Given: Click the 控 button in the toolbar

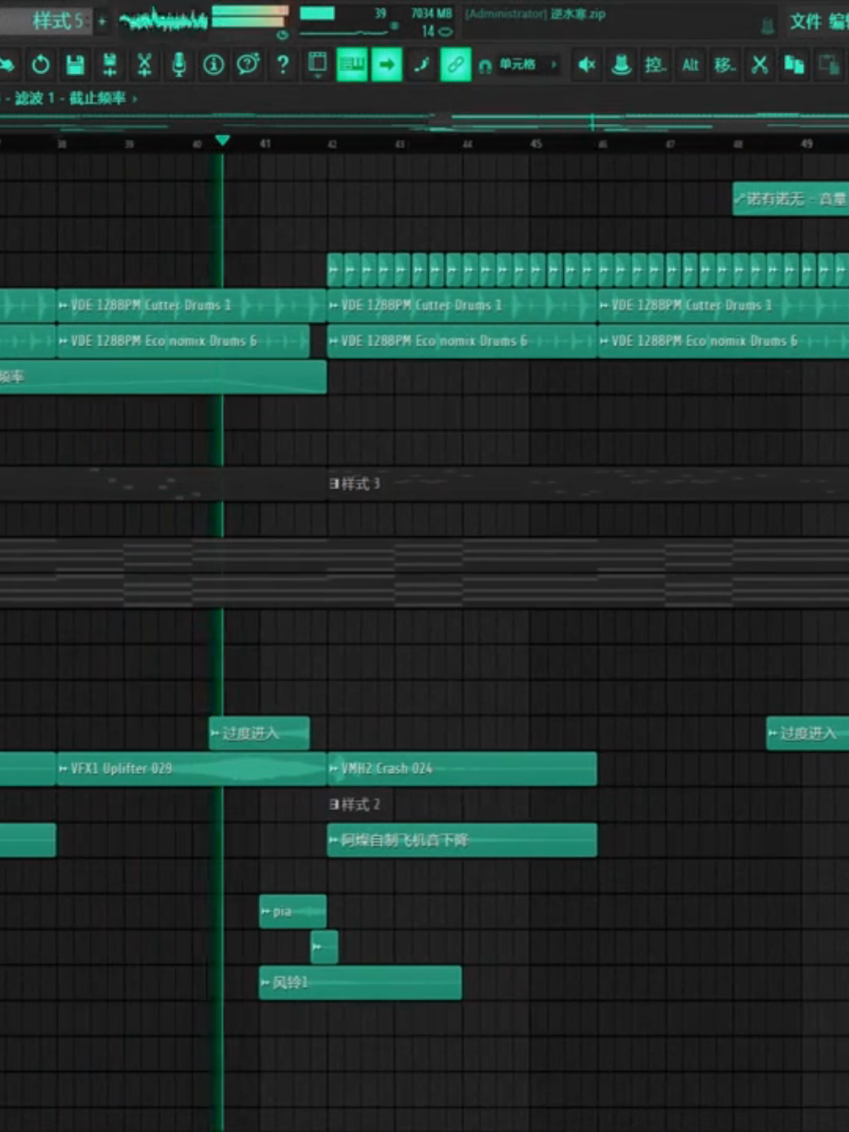Looking at the screenshot, I should (655, 65).
